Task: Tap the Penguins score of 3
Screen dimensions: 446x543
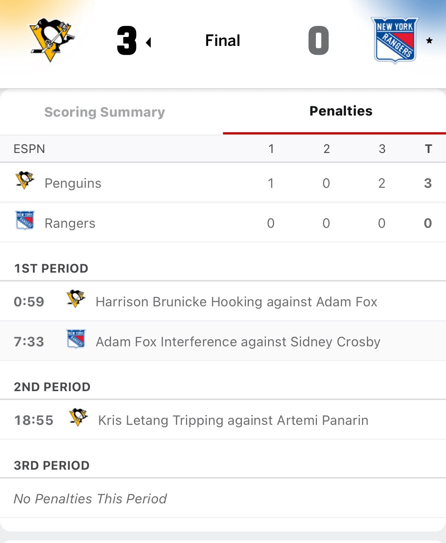Action: (127, 41)
